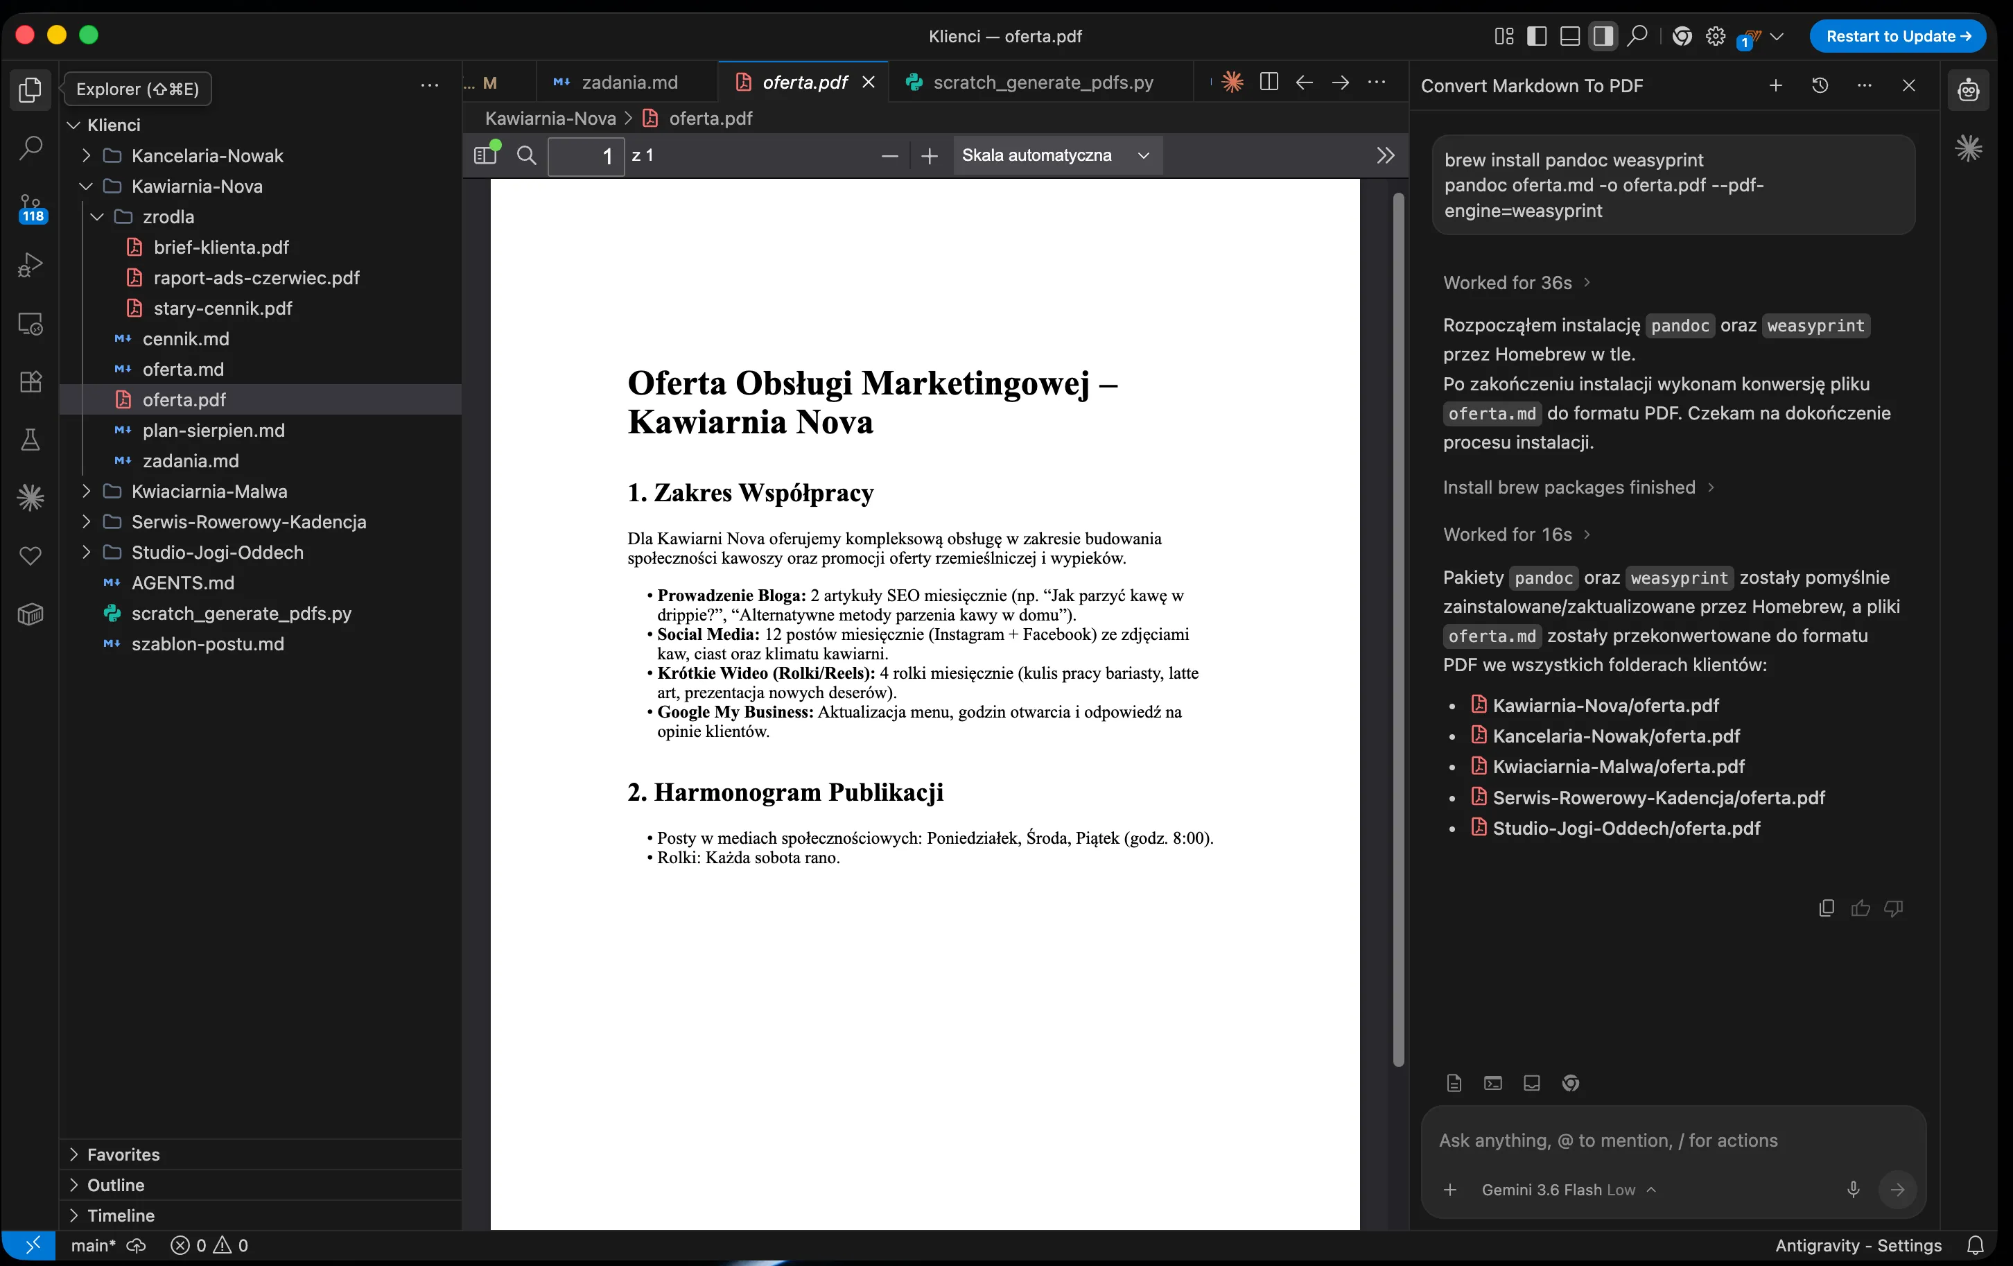Click Kawiarnia-Nova in the breadcrumb
This screenshot has height=1266, width=2013.
pyautogui.click(x=551, y=119)
